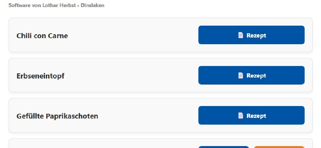The width and height of the screenshot is (321, 148).
Task: Click the document icon for Gefüllte Paprikaschoten
Action: pyautogui.click(x=240, y=116)
